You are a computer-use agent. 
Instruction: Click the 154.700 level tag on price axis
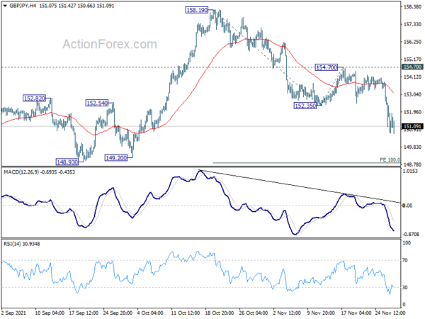point(412,67)
